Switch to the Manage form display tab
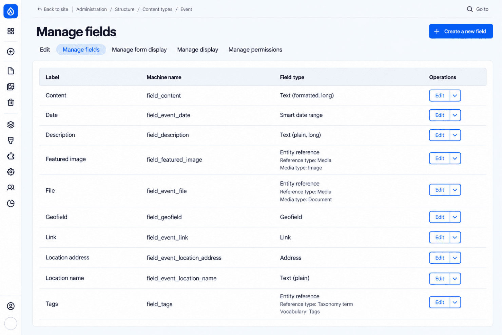This screenshot has height=335, width=502. (x=139, y=50)
